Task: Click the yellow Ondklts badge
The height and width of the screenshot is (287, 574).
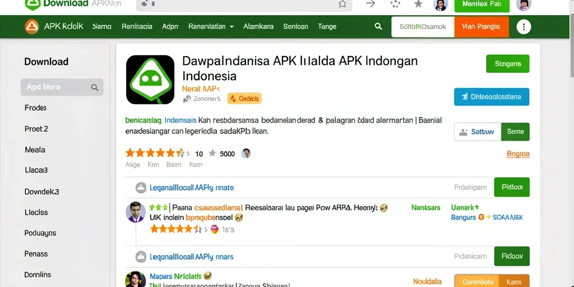Action: click(244, 99)
